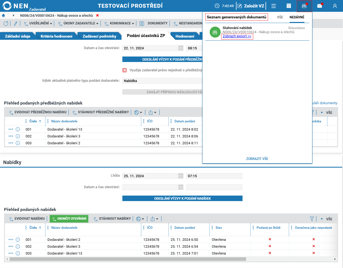Switch to the Hodnocení tab
Image resolution: width=343 pixels, height=268 pixels.
(185, 36)
